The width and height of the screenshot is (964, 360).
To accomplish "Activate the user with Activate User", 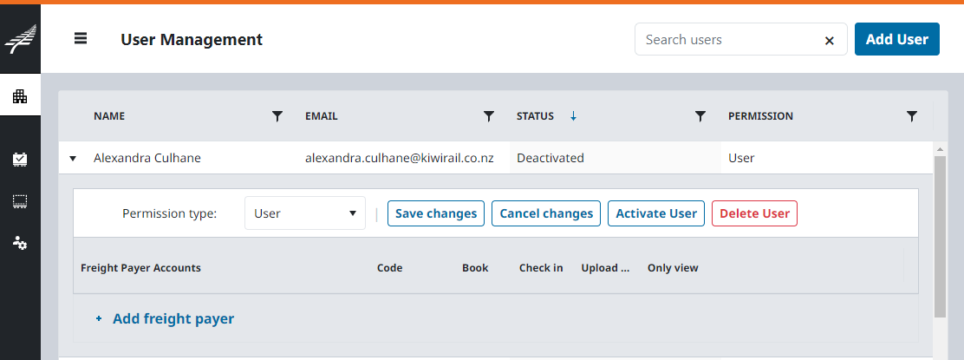I will click(x=656, y=213).
